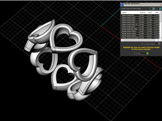The height and width of the screenshot is (121, 162).
Task: Select the White Gold 10KW row
Action: [x=140, y=33]
